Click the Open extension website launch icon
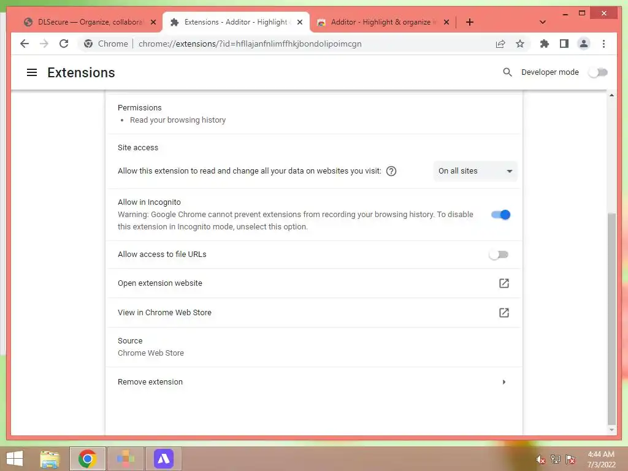 [504, 283]
